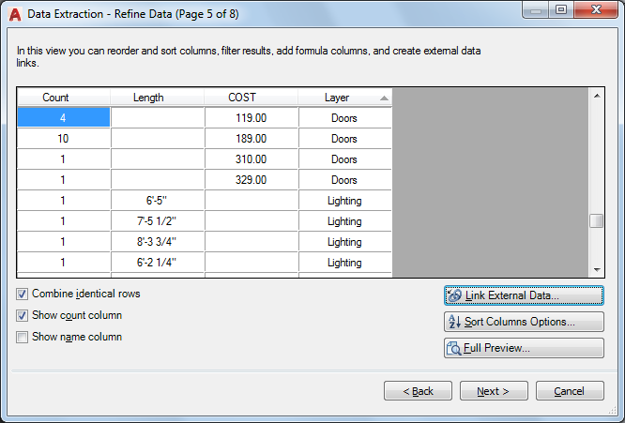Click the Sort Columns Options A-Z icon
Screen dimensions: 625x423
pos(454,322)
